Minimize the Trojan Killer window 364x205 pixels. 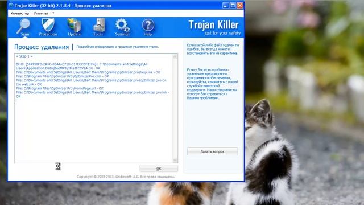225,5
